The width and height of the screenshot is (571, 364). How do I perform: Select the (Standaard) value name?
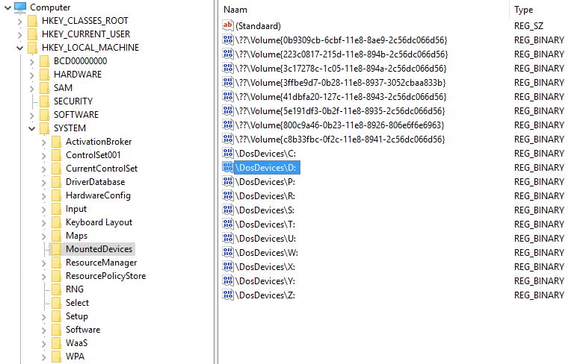pos(258,26)
